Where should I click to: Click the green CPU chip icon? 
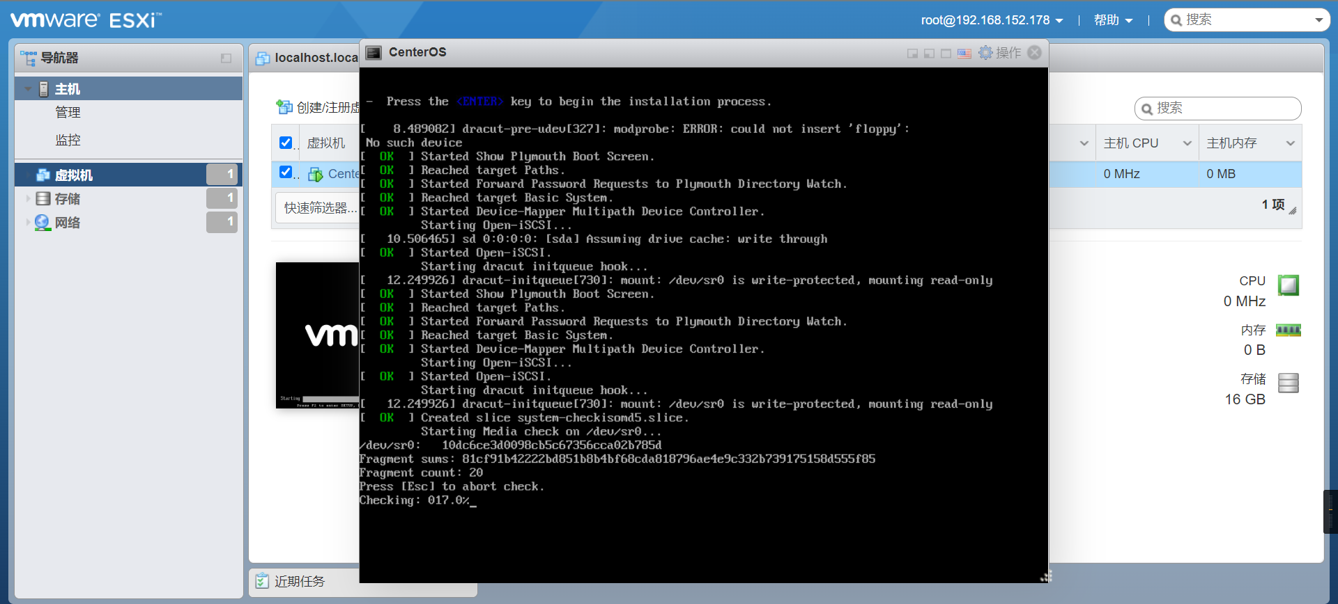click(x=1289, y=285)
